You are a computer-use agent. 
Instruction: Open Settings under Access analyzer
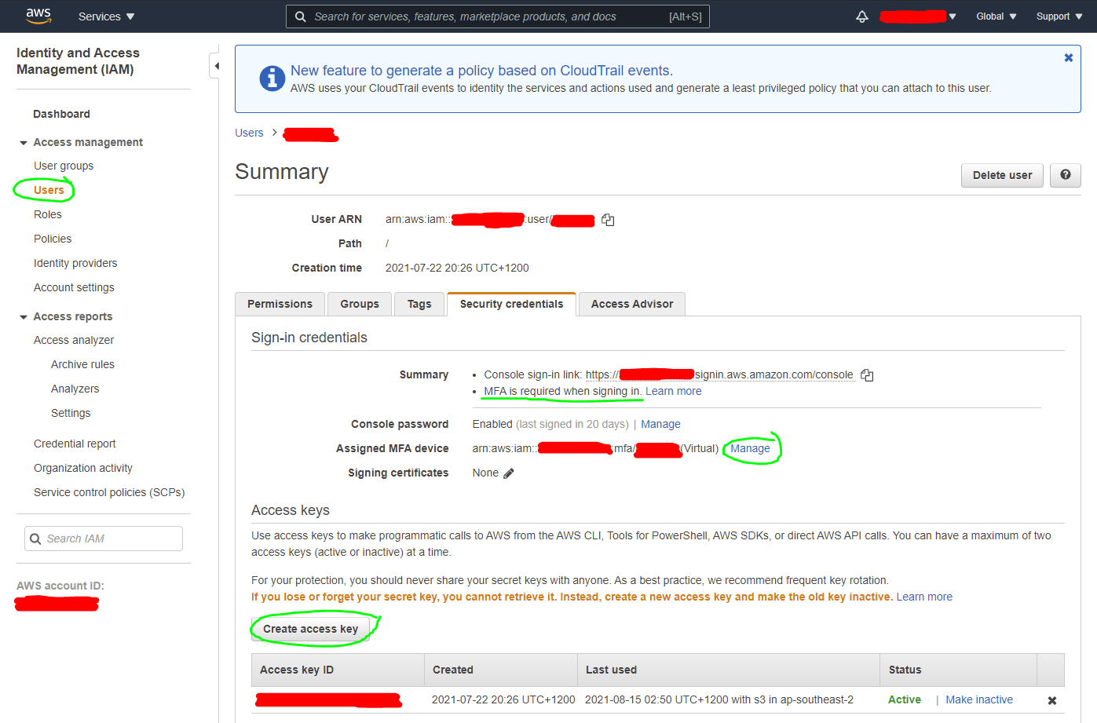[71, 413]
